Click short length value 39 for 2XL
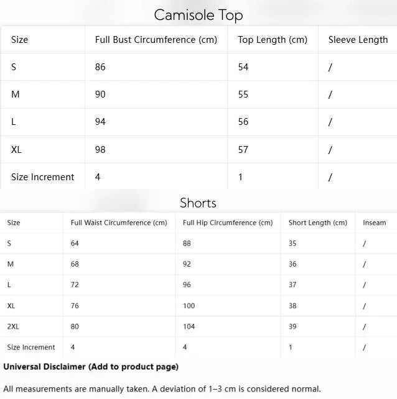 (292, 326)
